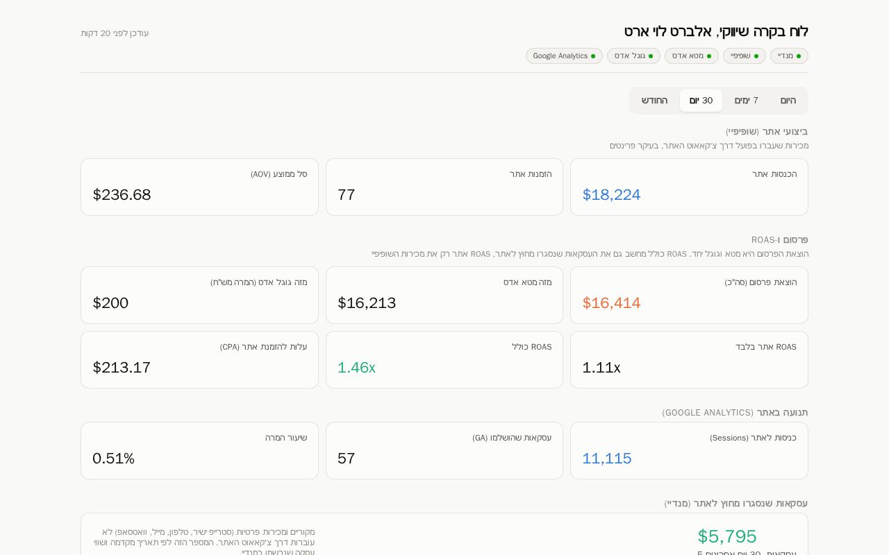Click the site orders value 77
889x555 pixels.
(346, 195)
